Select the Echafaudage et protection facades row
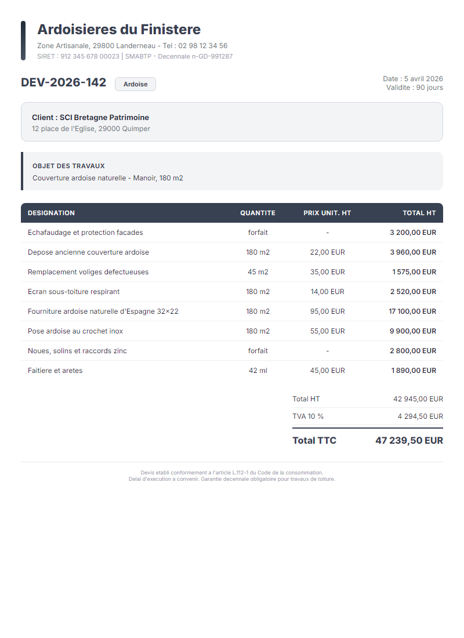 pos(85,233)
